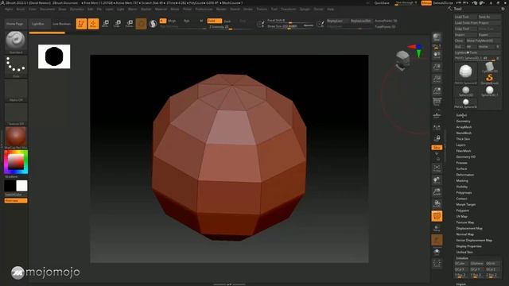Click the Home Page button
The height and width of the screenshot is (286, 509).
click(15, 24)
